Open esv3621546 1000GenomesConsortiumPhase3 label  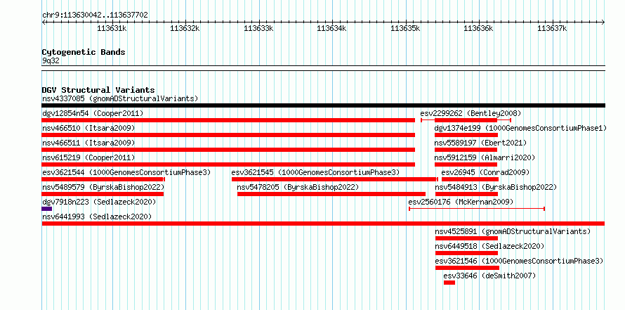519,261
